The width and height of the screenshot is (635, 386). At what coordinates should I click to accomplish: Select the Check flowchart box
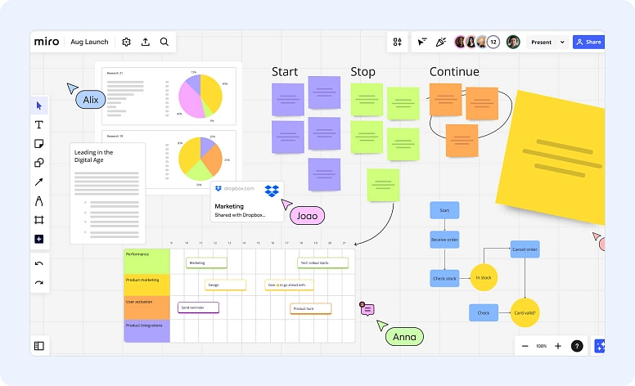pyautogui.click(x=484, y=312)
